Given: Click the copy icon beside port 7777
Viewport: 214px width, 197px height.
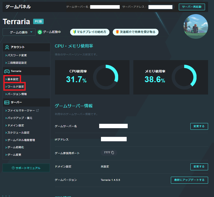Looking at the screenshot, I should click(x=113, y=153).
